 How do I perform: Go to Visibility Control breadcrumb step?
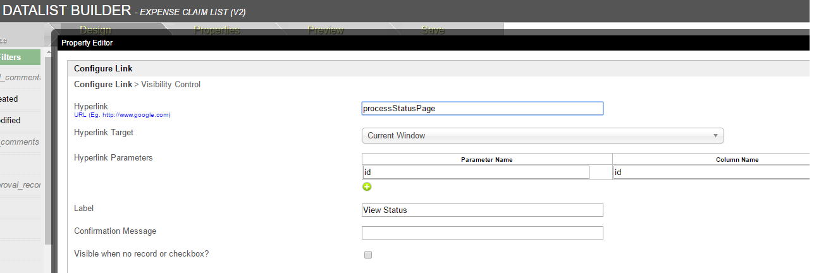171,84
